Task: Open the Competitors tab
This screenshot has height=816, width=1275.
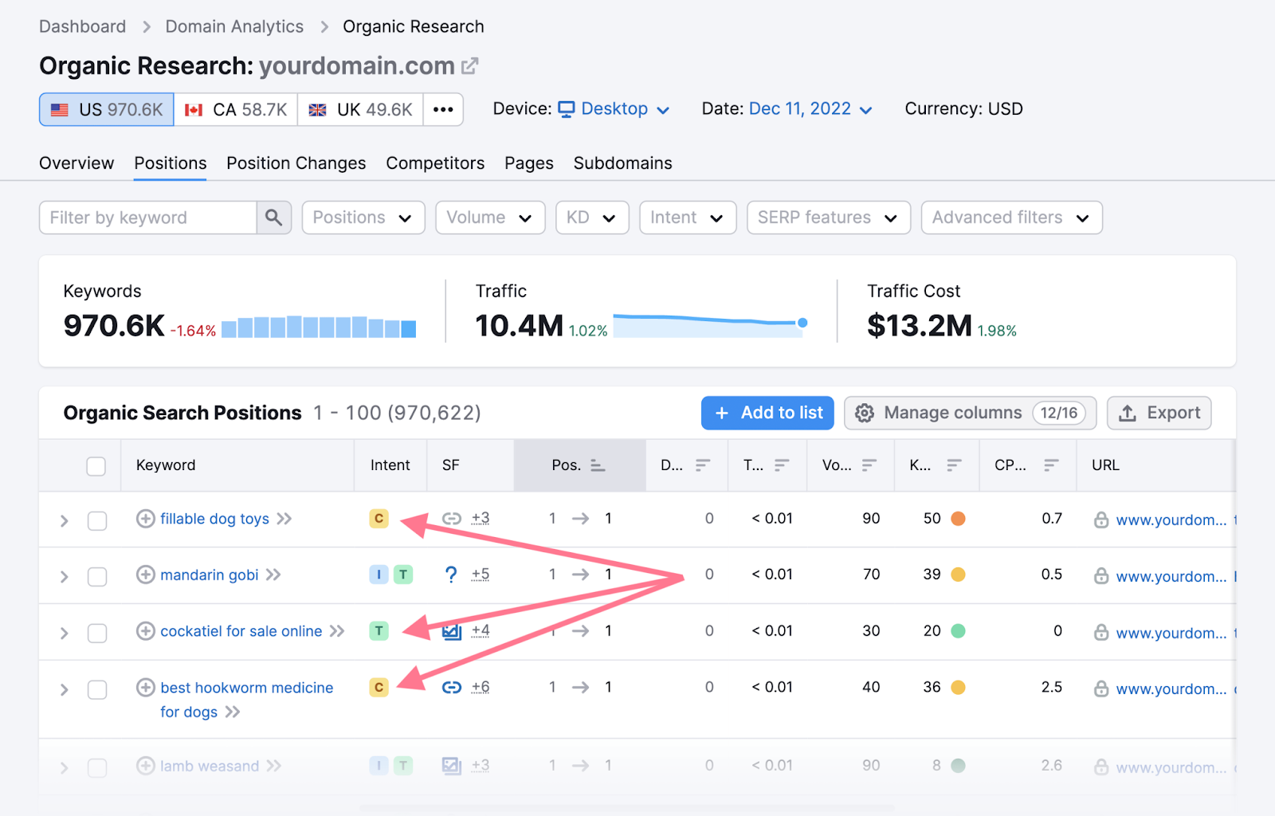Action: [435, 163]
